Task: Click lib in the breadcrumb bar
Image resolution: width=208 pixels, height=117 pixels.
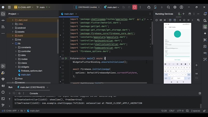Action: pyautogui.click(x=22, y=111)
